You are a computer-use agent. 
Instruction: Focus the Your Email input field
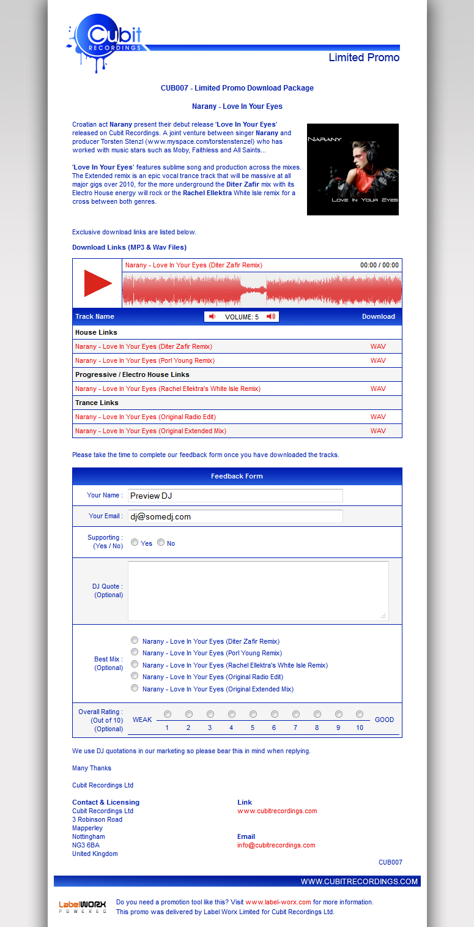pyautogui.click(x=235, y=516)
